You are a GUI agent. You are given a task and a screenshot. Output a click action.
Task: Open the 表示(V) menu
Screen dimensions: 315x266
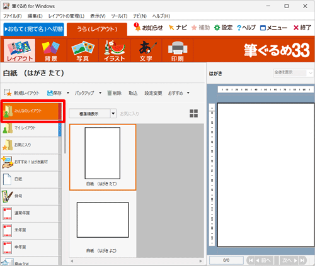click(x=98, y=16)
